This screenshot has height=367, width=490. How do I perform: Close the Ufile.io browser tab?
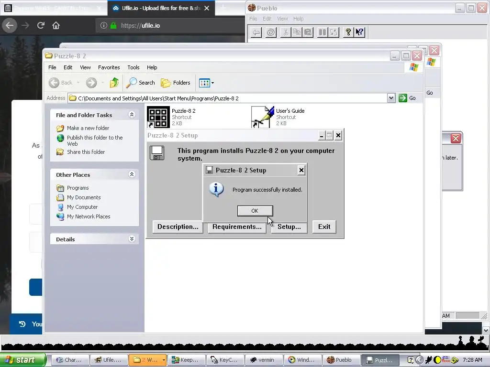tap(207, 8)
